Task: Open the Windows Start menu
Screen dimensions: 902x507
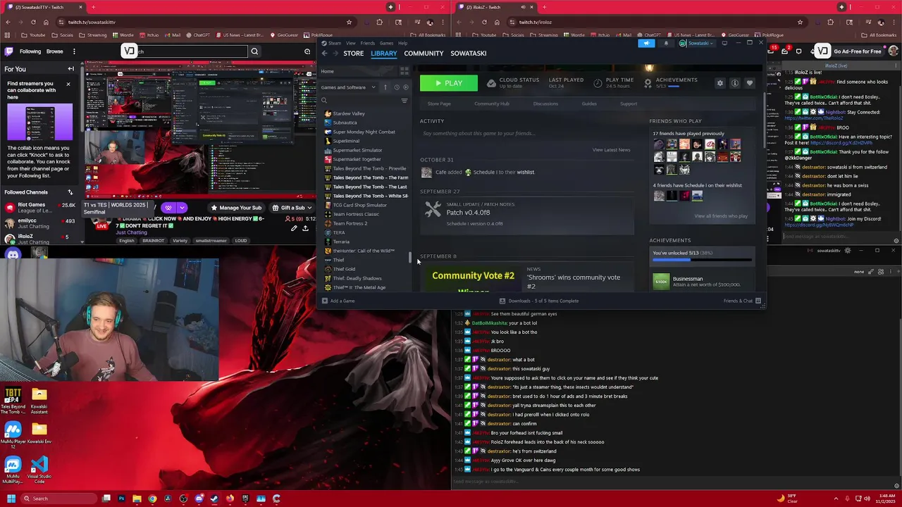Action: (x=11, y=499)
